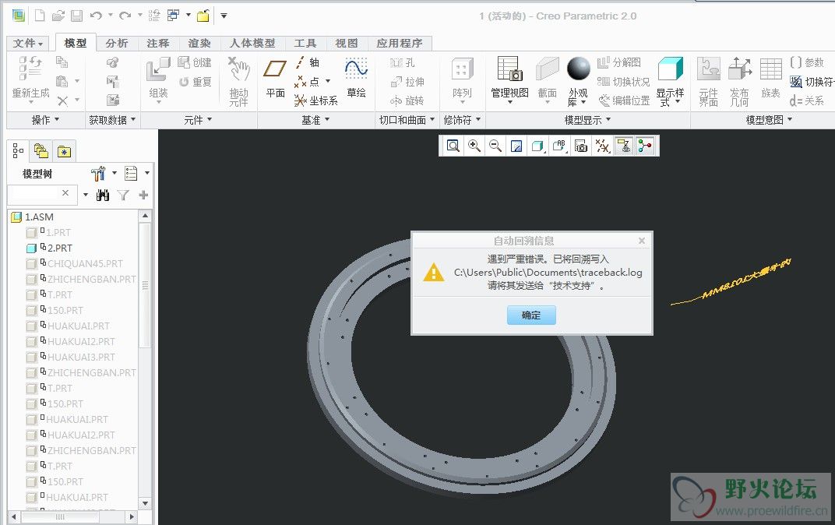Toggle Toggle Status (切换状况) option
Image resolution: width=835 pixels, height=525 pixels.
coord(624,82)
